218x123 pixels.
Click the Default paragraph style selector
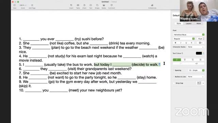[176, 15]
